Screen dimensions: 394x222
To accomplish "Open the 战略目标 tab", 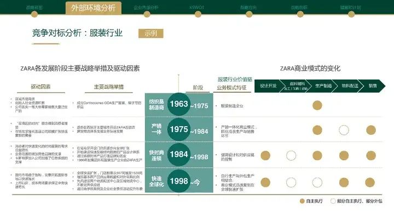I will [299, 7].
